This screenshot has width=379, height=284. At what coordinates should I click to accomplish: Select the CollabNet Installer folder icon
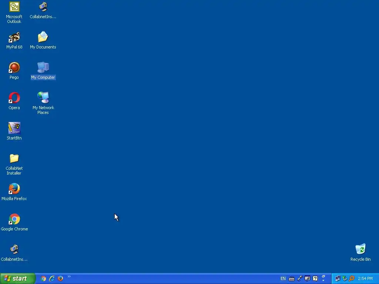click(14, 164)
